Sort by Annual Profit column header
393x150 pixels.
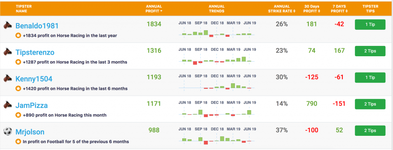click(154, 9)
